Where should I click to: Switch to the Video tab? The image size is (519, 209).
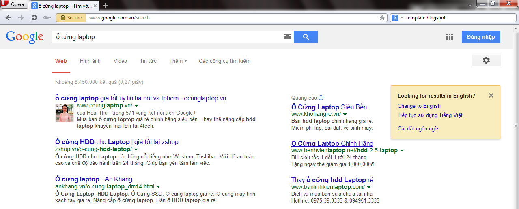coord(120,61)
